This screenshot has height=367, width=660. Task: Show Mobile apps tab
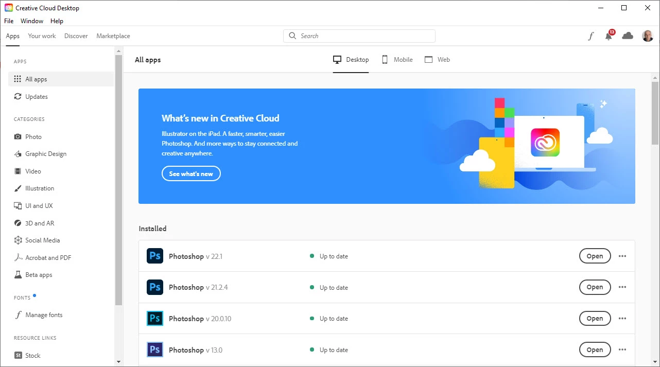pyautogui.click(x=397, y=60)
